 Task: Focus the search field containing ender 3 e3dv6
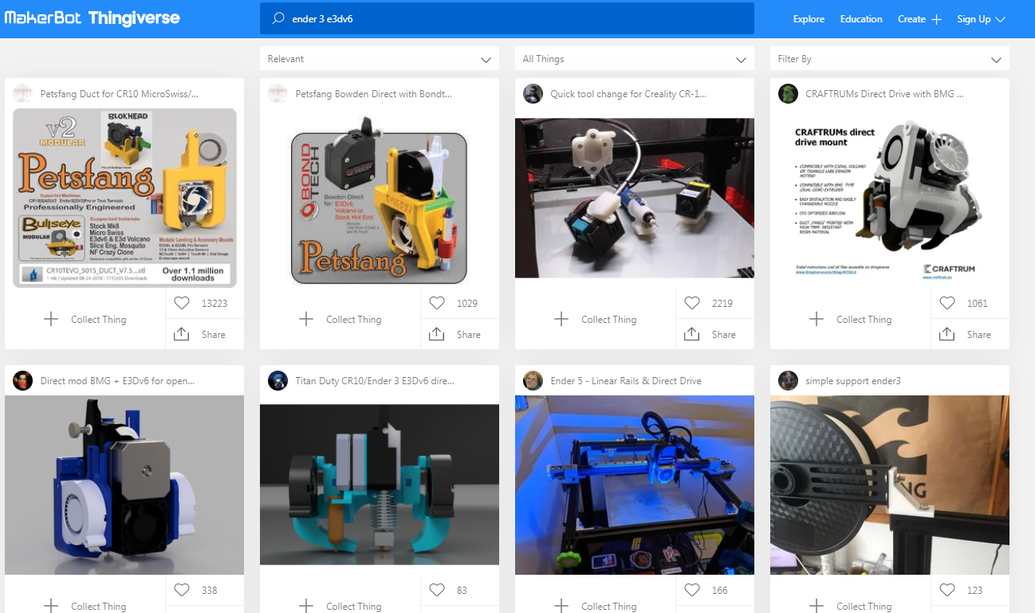(x=507, y=18)
